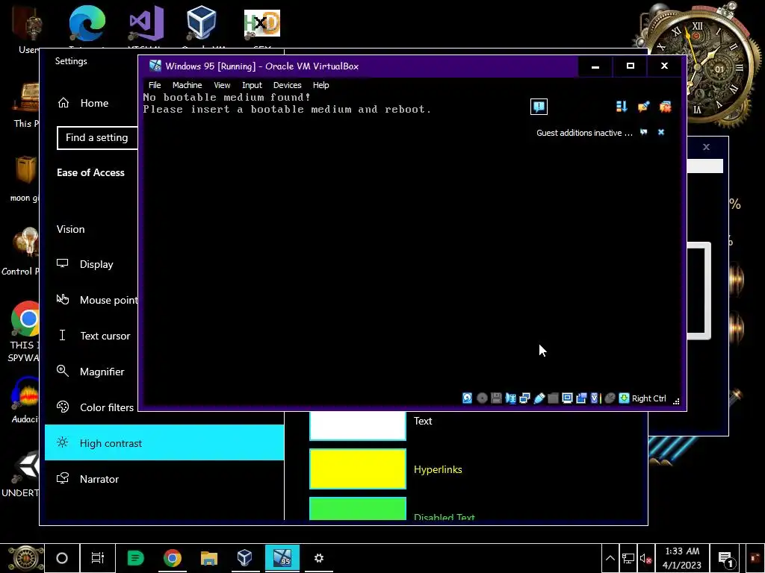Expand the Guest additions inactive notification details
This screenshot has width=765, height=573.
(643, 132)
